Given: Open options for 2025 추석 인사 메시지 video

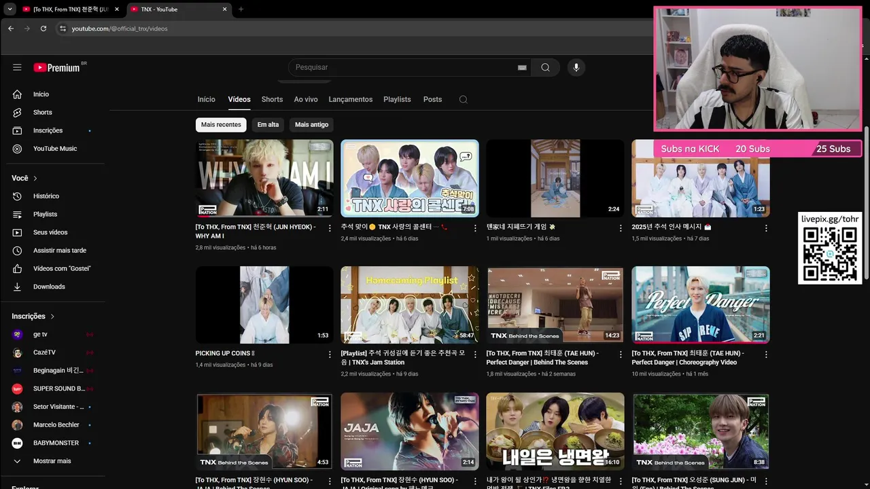Looking at the screenshot, I should coord(766,228).
